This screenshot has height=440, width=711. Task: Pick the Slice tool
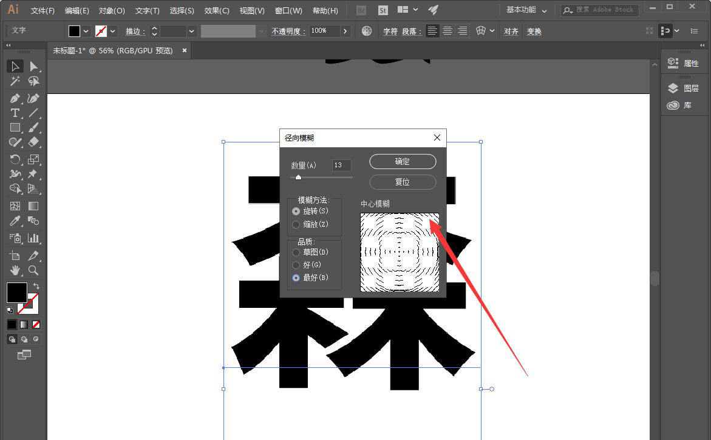33,256
